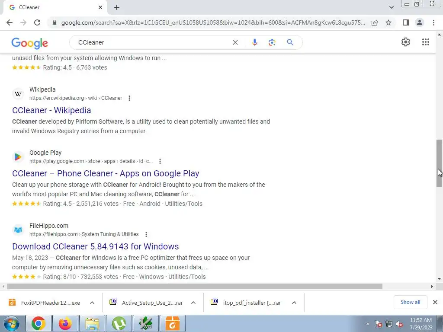This screenshot has height=332, width=443.
Task: Click the FileHippo favicon
Action: click(x=18, y=230)
